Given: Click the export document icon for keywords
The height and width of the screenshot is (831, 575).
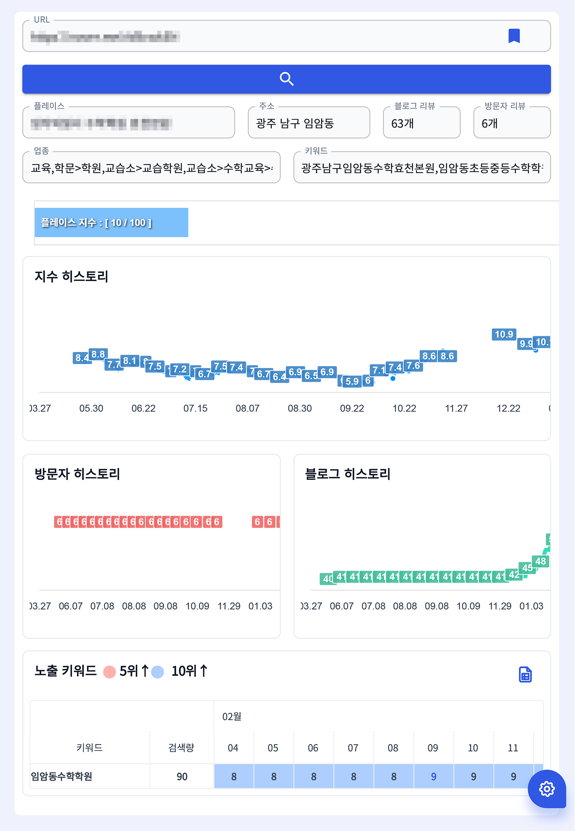Looking at the screenshot, I should (525, 674).
